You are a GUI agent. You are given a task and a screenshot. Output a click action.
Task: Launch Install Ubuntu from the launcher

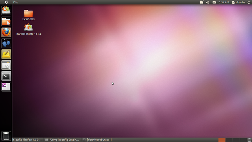click(x=6, y=11)
